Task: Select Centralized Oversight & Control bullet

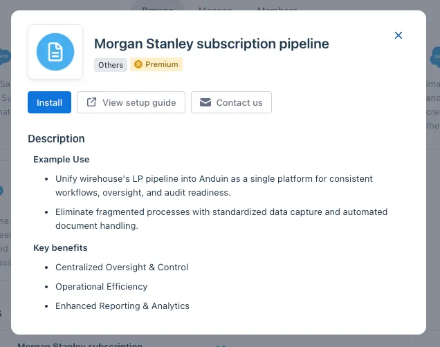Action: tap(122, 268)
